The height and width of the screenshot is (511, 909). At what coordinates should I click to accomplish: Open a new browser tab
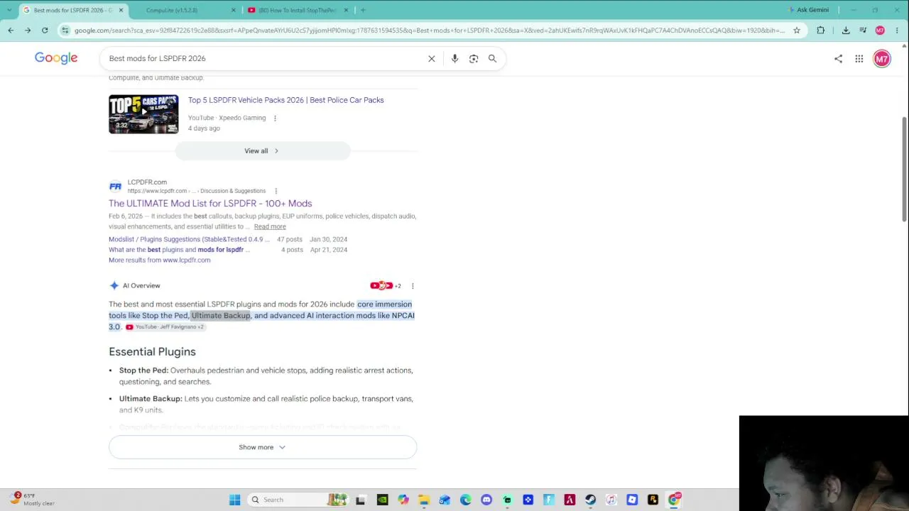[x=363, y=10]
